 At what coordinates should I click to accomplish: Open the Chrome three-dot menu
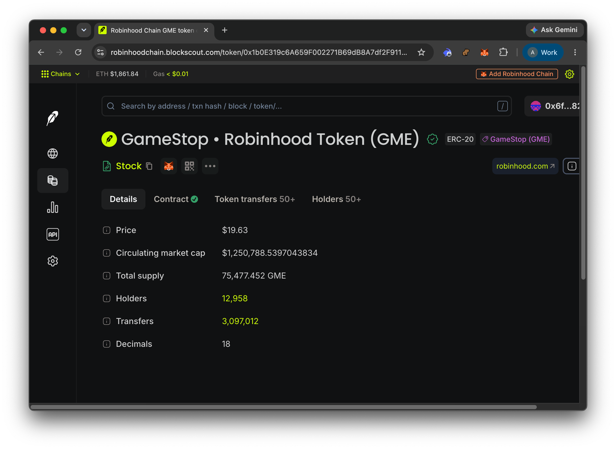[x=575, y=52]
